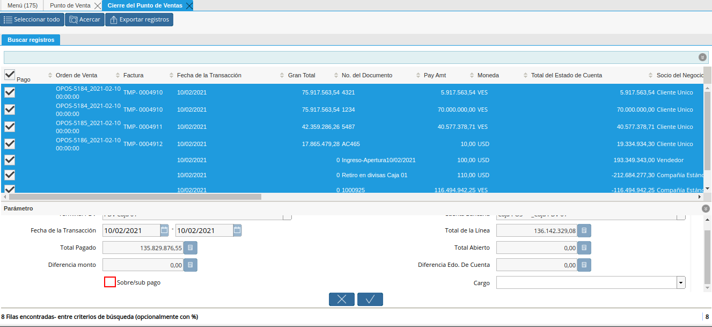Open calculator for Total de la Línea

pyautogui.click(x=584, y=230)
